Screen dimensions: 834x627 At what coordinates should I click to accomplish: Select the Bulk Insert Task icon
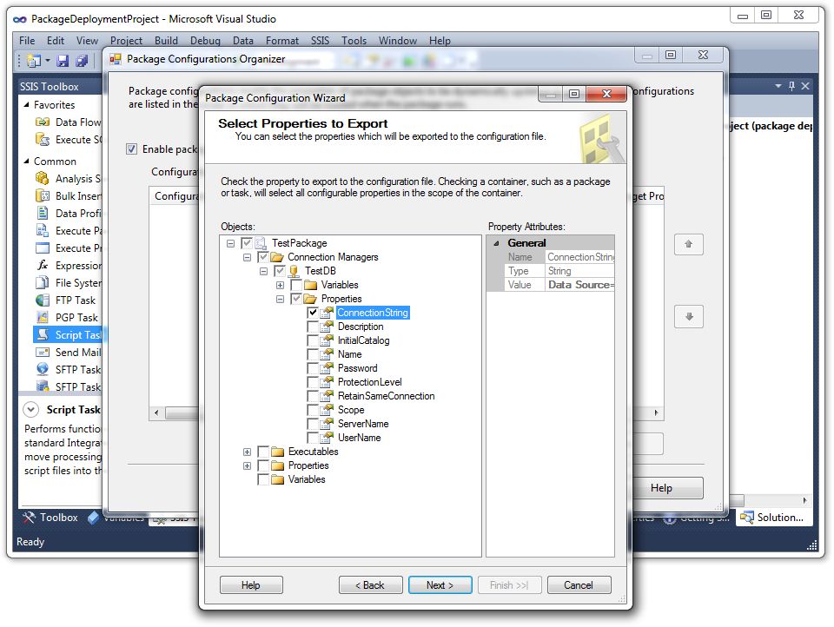click(x=43, y=195)
